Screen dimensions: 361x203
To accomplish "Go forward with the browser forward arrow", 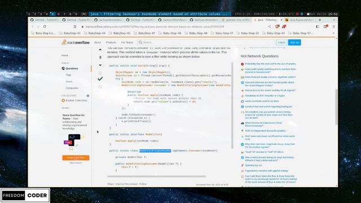I will [x=38, y=27].
